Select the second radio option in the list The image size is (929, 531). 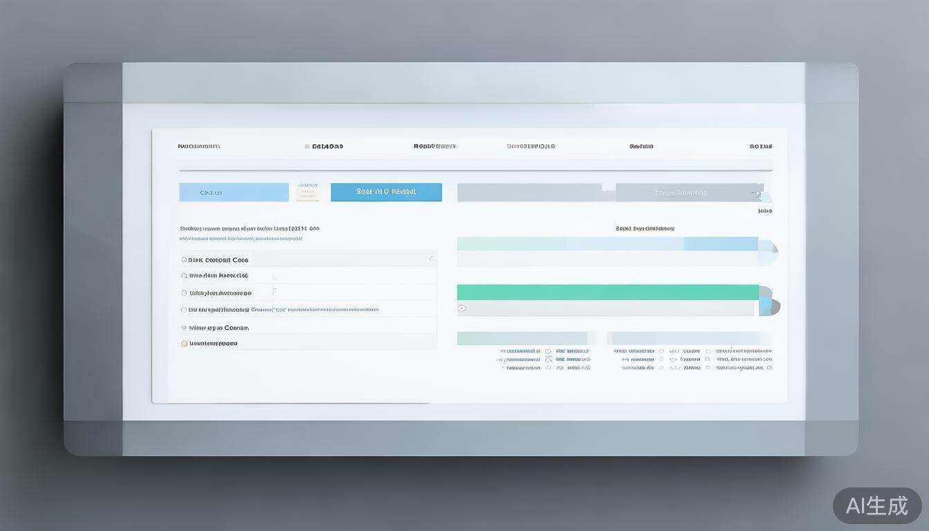[x=184, y=275]
